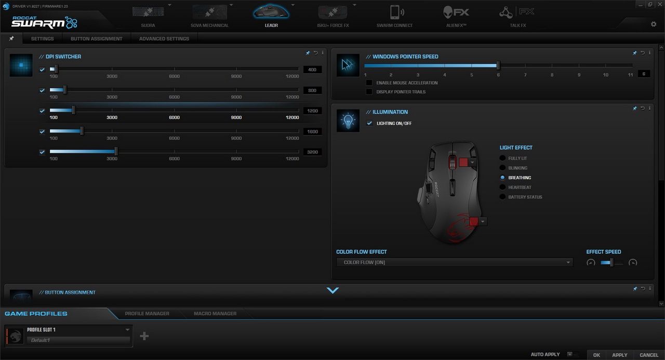Toggle Lighting On/Off checkbox
The width and height of the screenshot is (665, 360).
click(x=369, y=123)
